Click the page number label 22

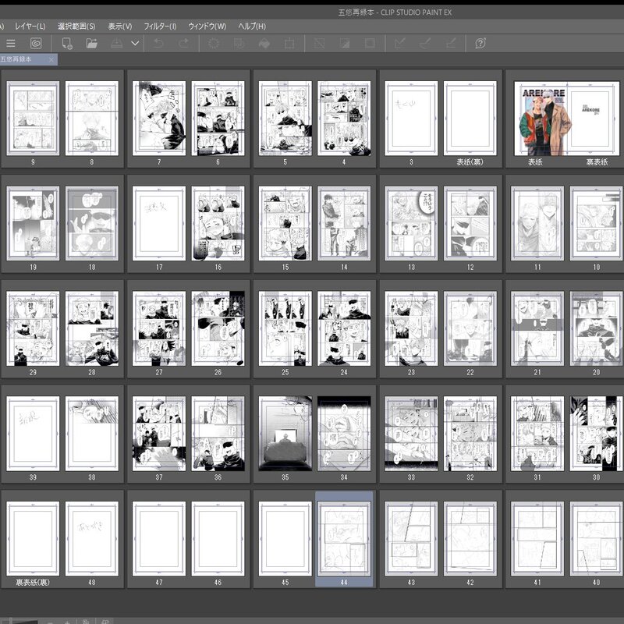click(x=470, y=372)
